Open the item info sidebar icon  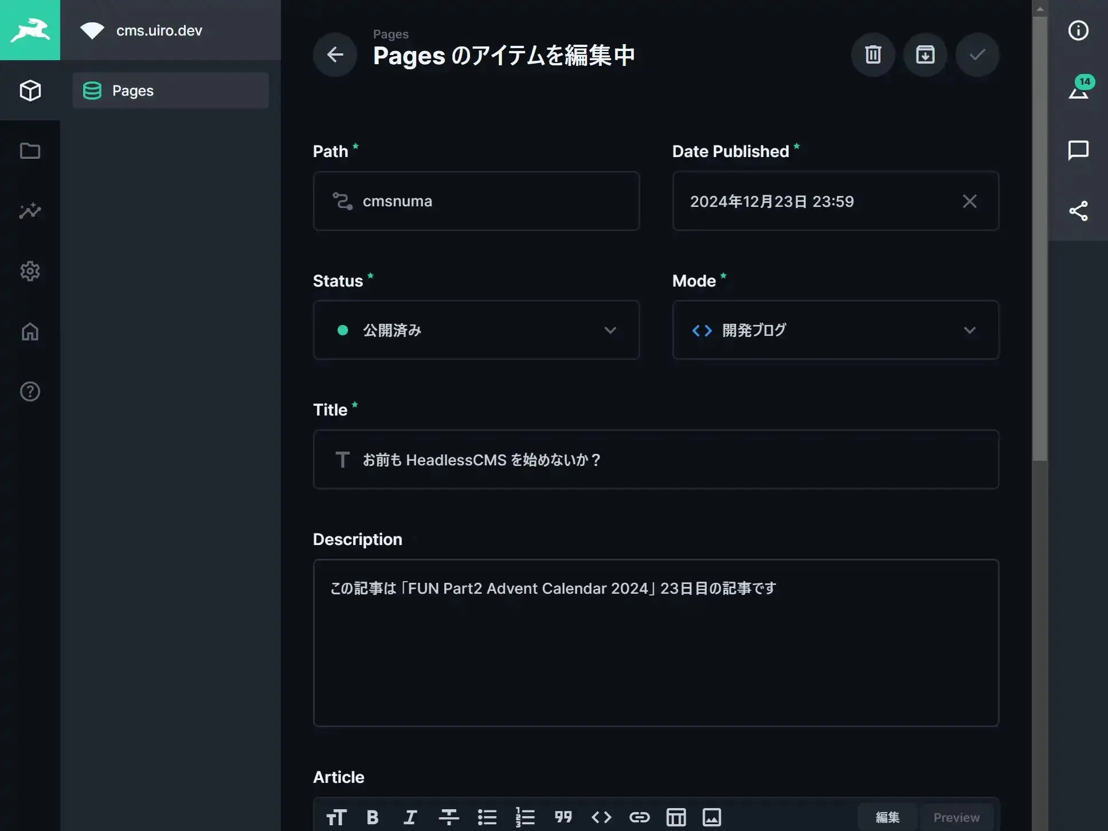point(1079,30)
